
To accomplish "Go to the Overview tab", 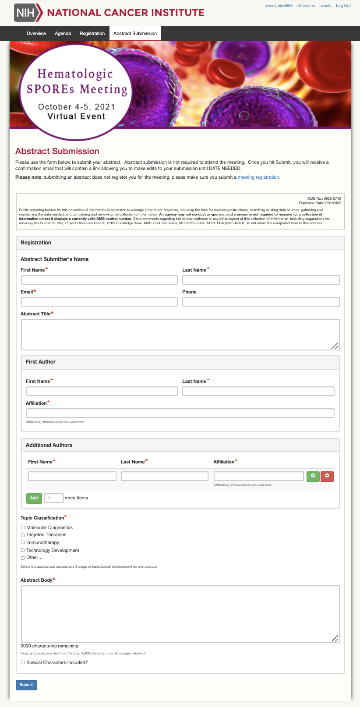I will [36, 33].
